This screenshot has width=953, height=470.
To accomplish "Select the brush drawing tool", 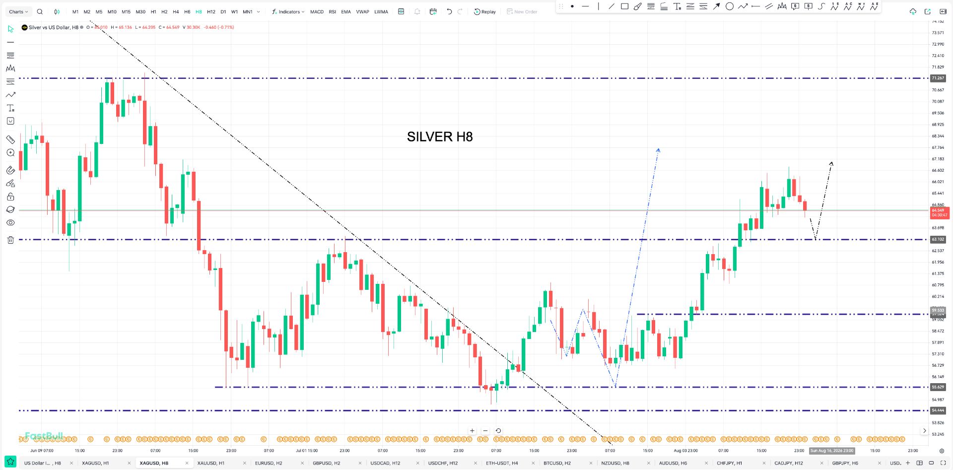I will (x=638, y=6).
